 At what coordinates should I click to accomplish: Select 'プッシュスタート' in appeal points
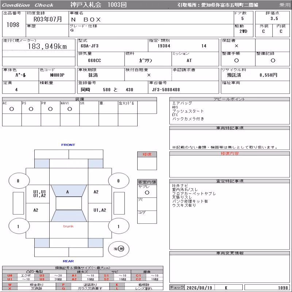click(188, 111)
